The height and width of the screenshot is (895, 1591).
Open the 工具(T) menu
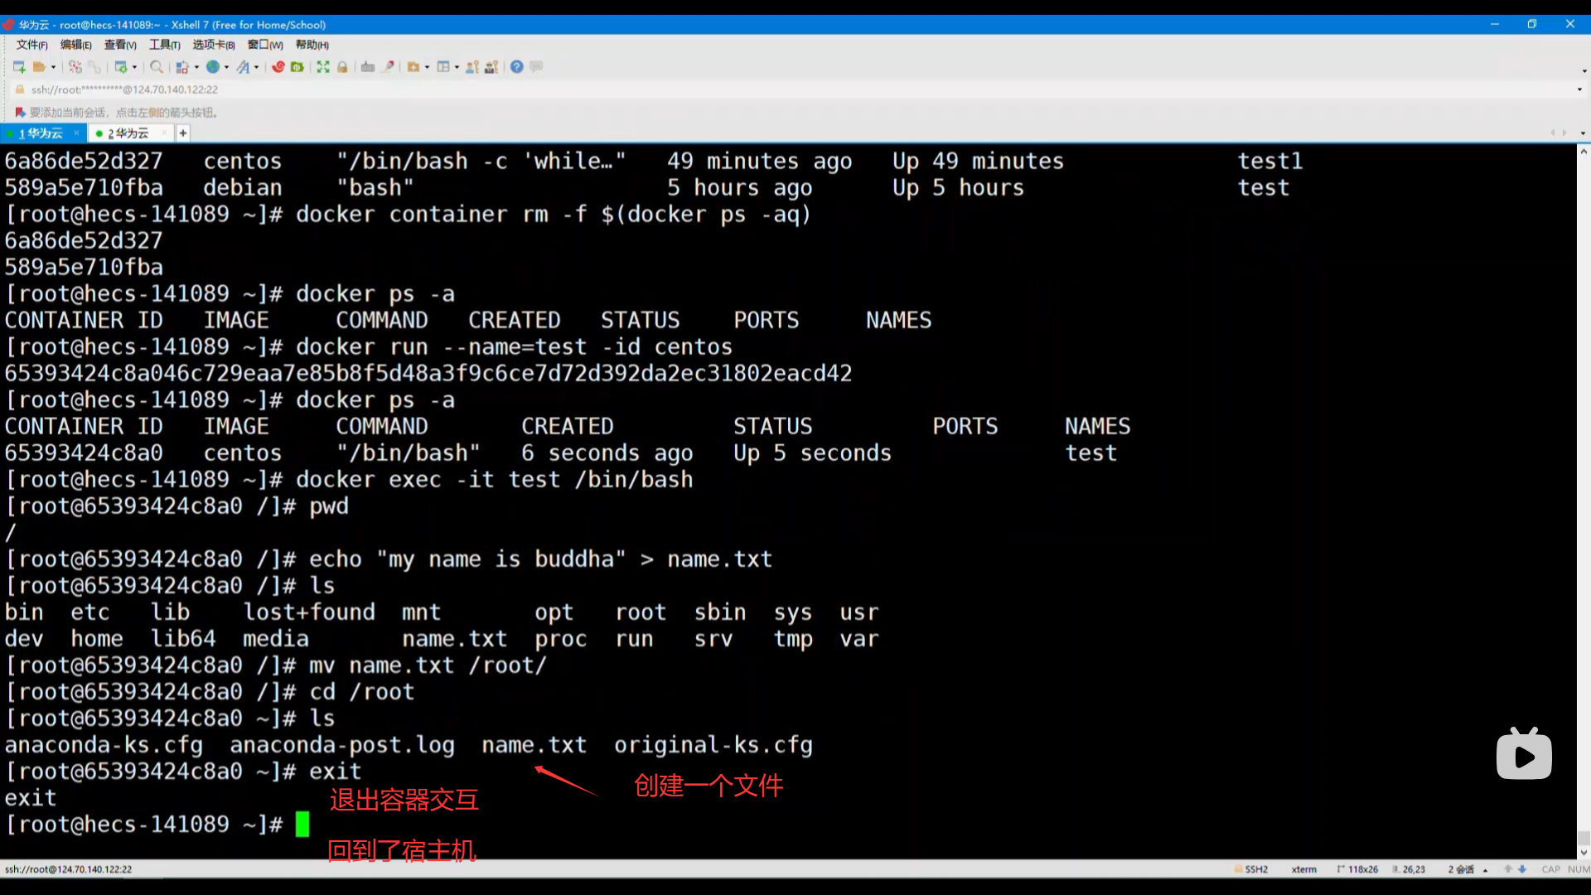[x=164, y=45]
